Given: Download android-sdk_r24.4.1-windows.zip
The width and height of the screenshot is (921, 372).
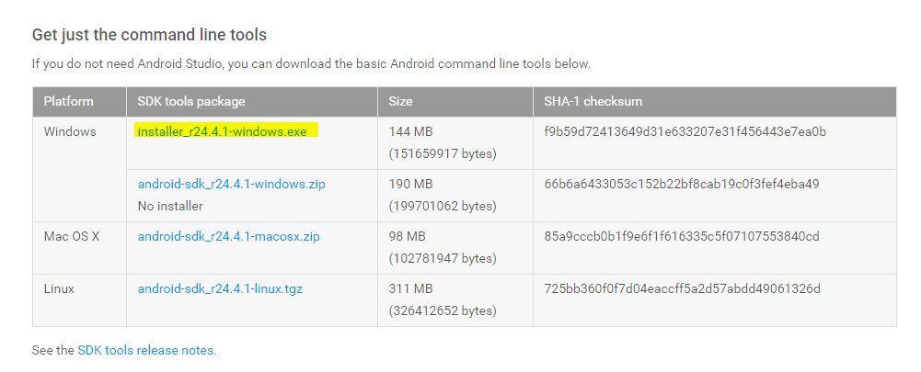Looking at the screenshot, I should click(232, 184).
